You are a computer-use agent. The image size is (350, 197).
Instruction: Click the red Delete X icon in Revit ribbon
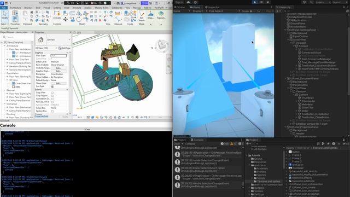pos(100,20)
